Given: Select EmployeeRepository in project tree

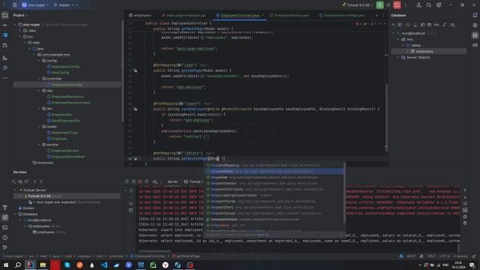Looking at the screenshot, I should [x=67, y=97].
